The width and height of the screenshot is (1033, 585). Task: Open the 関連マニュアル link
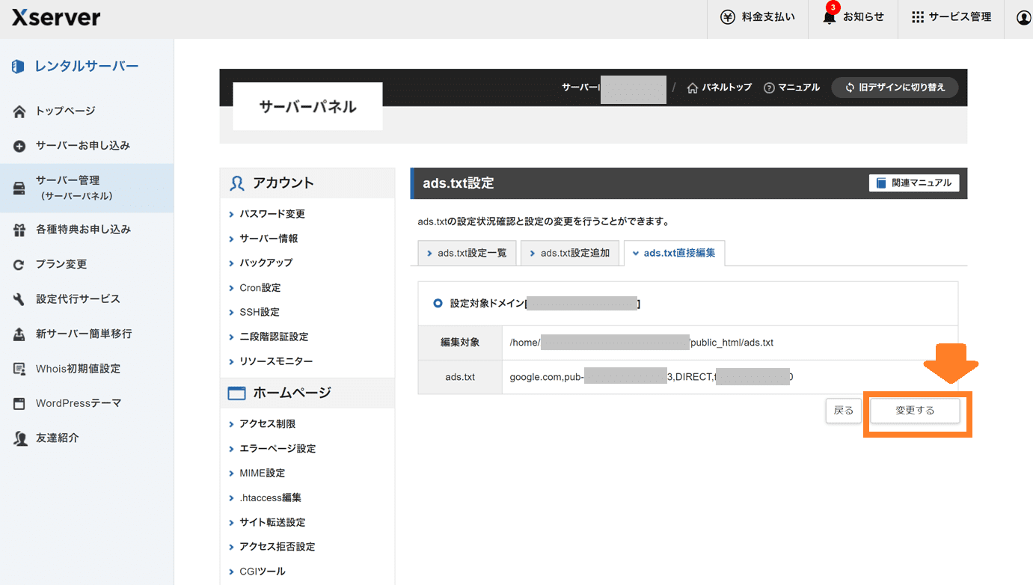(x=914, y=183)
